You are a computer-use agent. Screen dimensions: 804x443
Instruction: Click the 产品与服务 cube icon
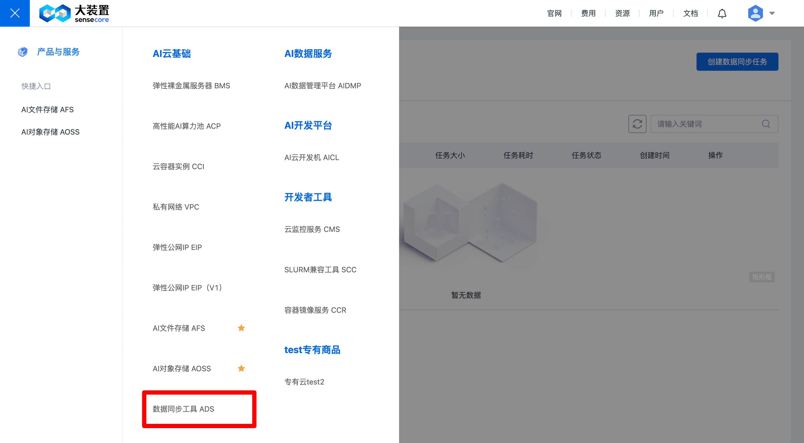23,52
